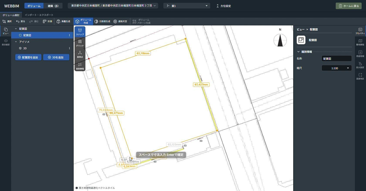The width and height of the screenshot is (366, 191).
Task: Open 表示設定 visibility settings
Action: pos(5,42)
